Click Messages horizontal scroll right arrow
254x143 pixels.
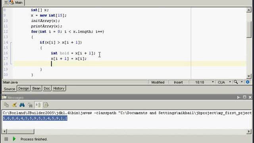249,131
